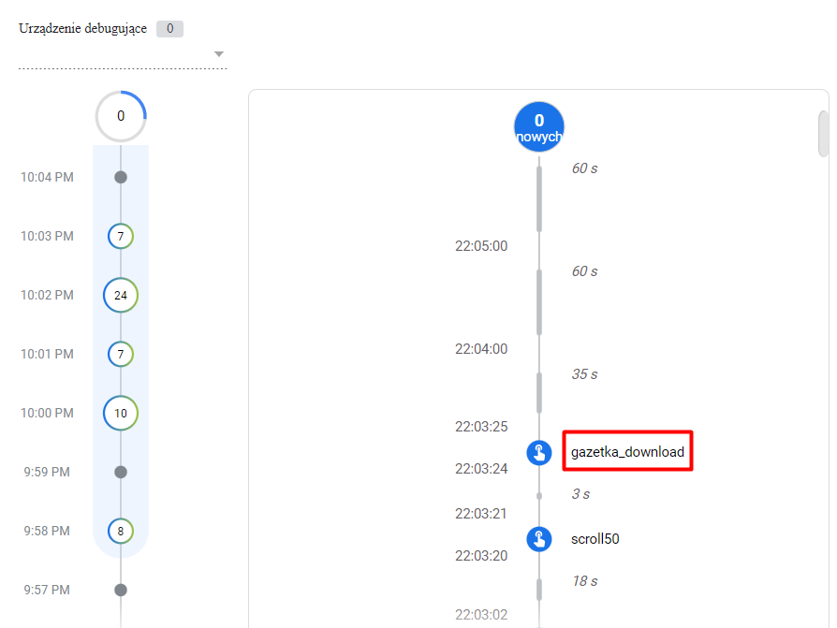
Task: Click the 3 s gap marker
Action: 539,496
